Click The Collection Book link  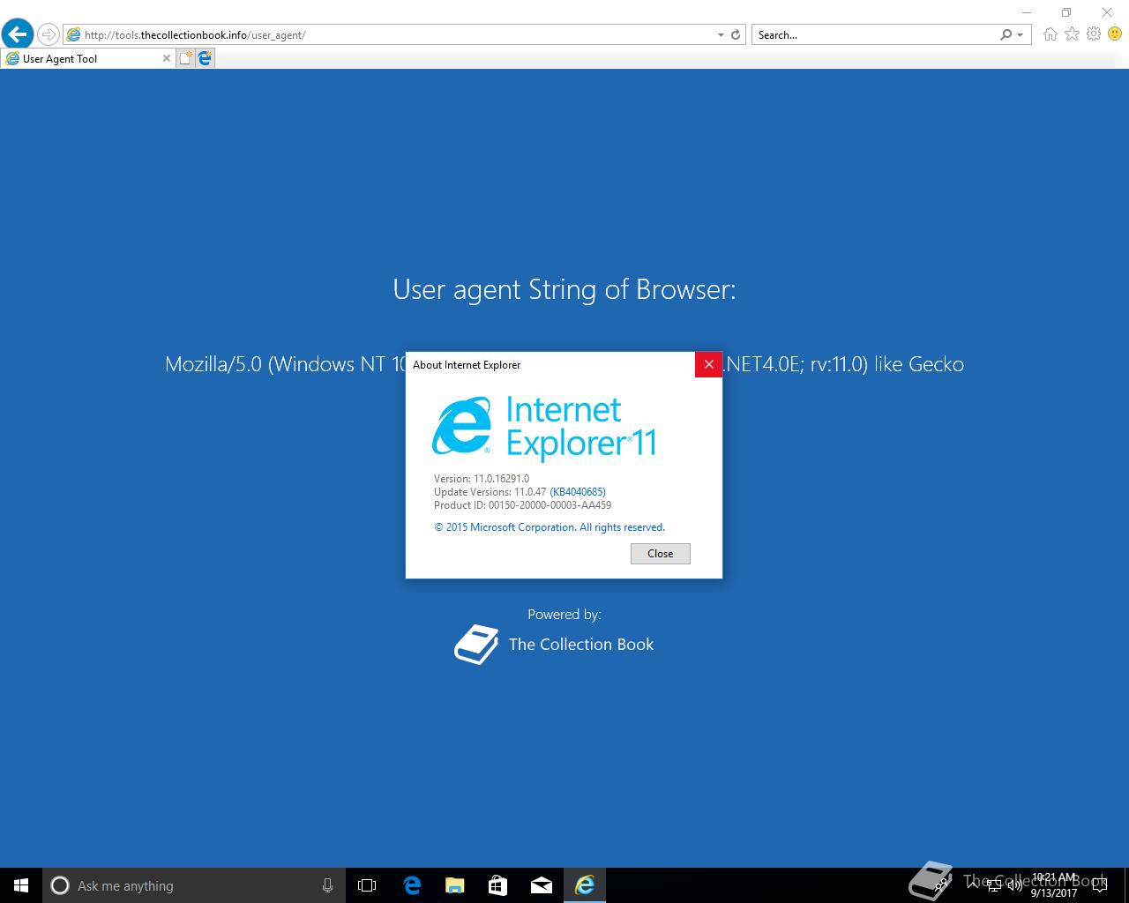click(x=581, y=645)
